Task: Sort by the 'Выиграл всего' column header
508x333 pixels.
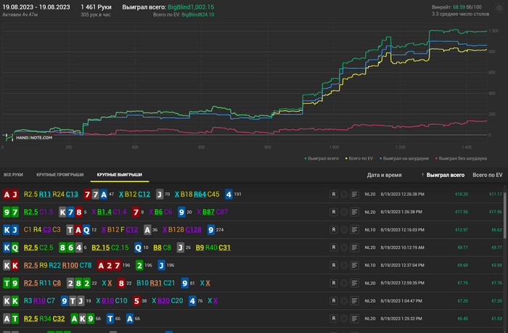Action: 446,175
